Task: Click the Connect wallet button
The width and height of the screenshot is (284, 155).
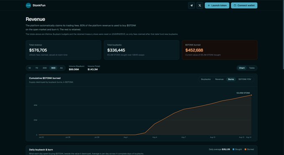Action: 244,5
